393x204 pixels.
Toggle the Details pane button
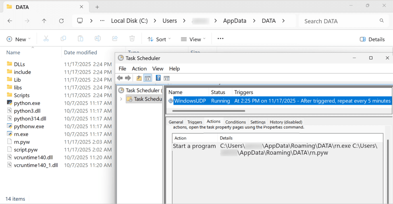pyautogui.click(x=372, y=39)
